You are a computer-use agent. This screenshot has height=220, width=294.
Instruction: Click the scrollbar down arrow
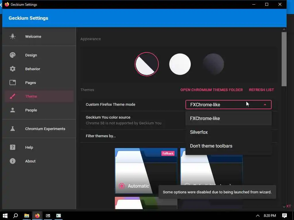[x=284, y=207]
